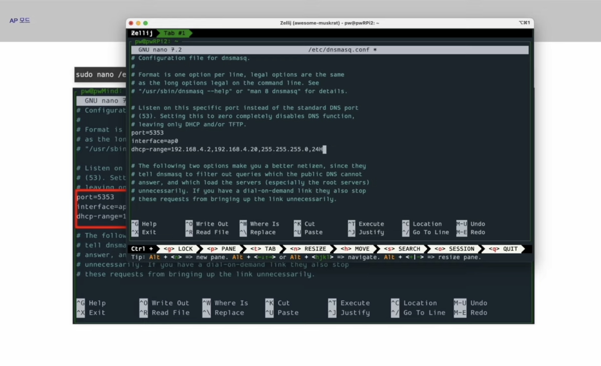Click Replace in background nano window
Screen dimensions: 601x366
[x=223, y=313]
